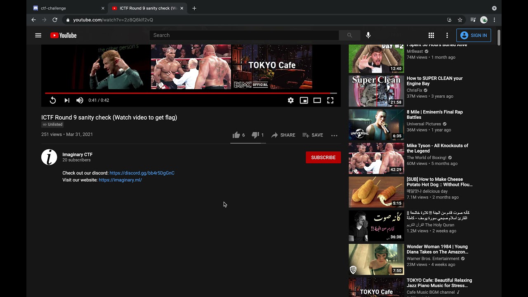Open the Chrome three-dot menu
Screen dimensions: 528x297
494,20
